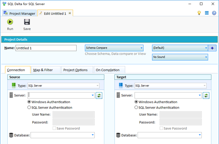Open the Target Type SQL Server dropdown
This screenshot has height=144, width=219.
tap(170, 86)
